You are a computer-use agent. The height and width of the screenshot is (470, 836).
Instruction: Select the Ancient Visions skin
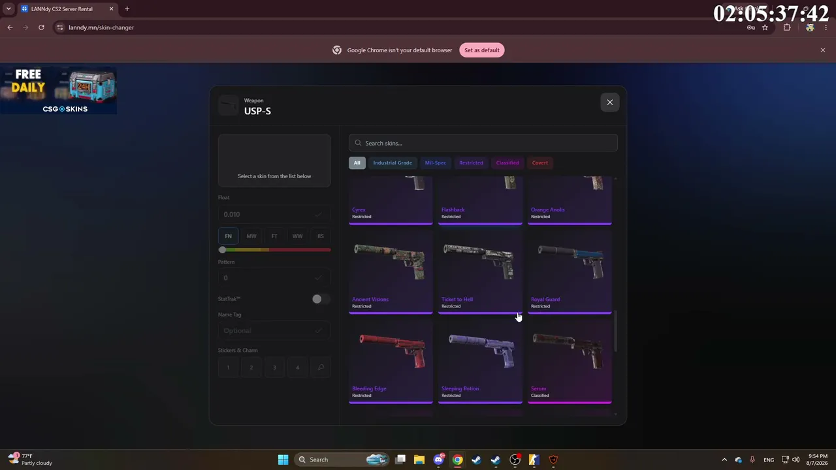coord(391,273)
